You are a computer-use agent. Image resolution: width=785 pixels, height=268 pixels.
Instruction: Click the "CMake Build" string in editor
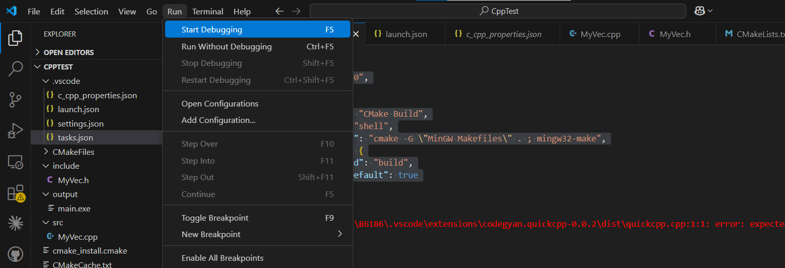coord(394,114)
